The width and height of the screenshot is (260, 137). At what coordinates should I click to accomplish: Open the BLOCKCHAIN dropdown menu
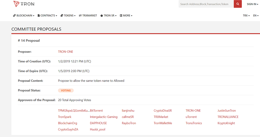click(x=24, y=15)
